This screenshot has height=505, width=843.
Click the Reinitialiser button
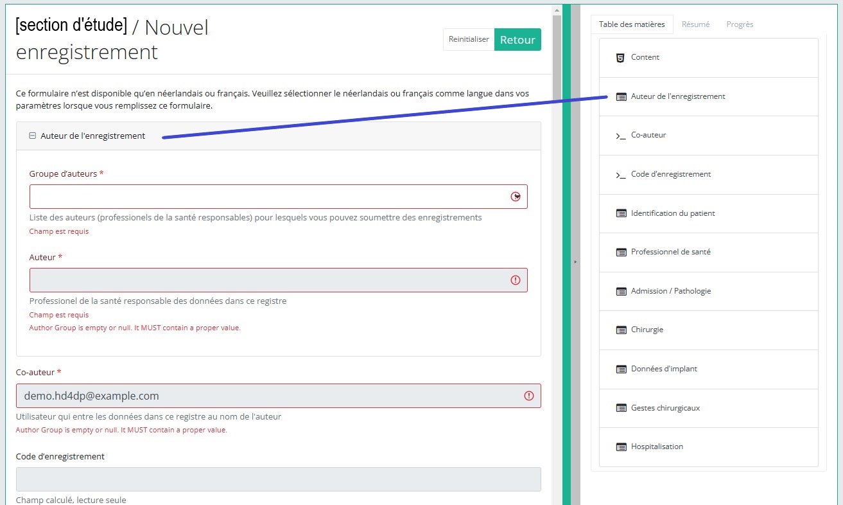469,39
